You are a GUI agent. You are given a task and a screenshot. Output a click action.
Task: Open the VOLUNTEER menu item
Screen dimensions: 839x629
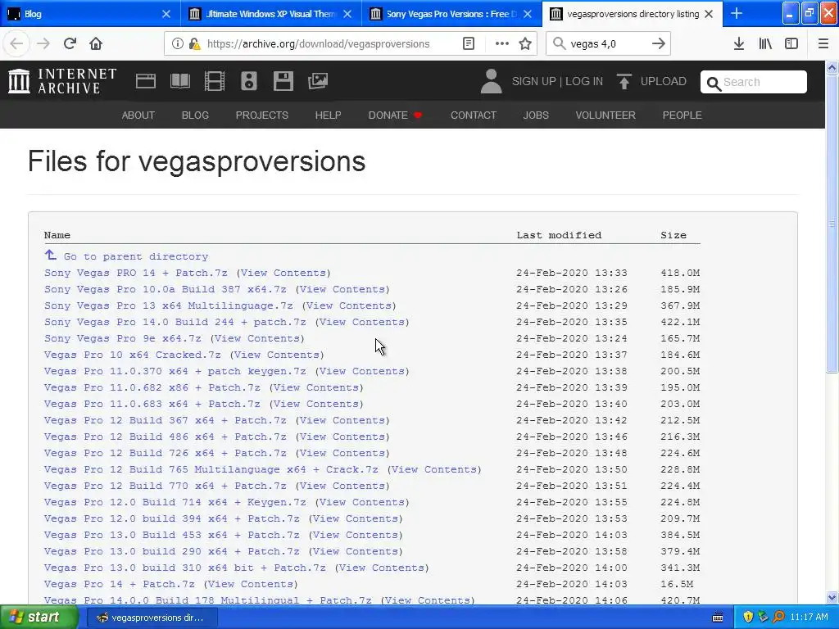click(605, 115)
